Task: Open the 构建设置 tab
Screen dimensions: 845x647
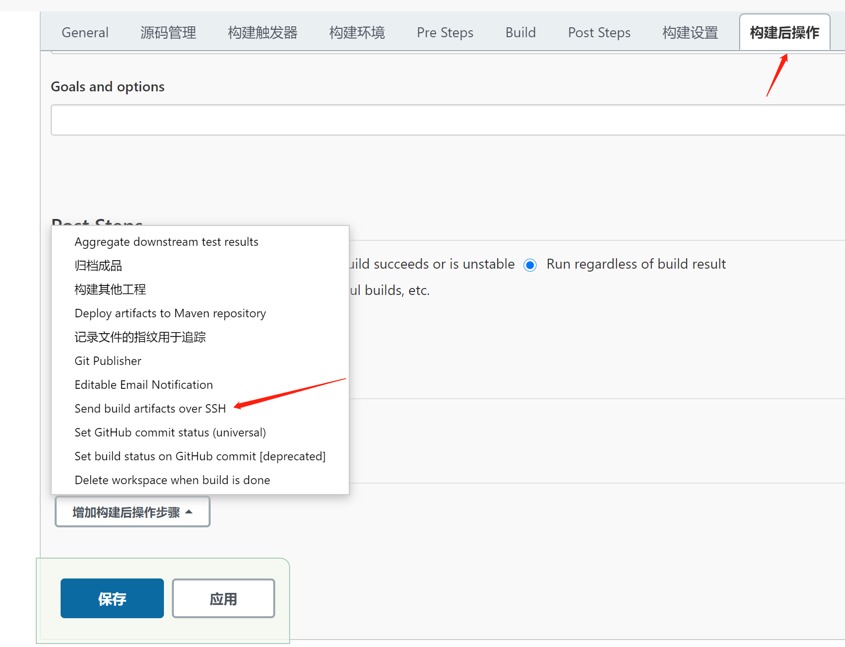Action: click(x=690, y=33)
